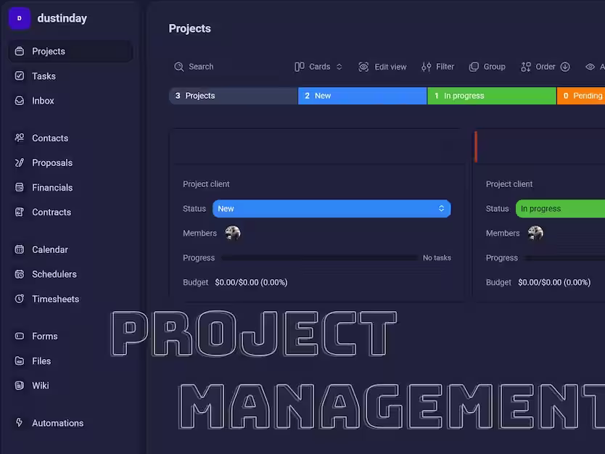
Task: Open Forms from sidebar
Action: (70, 336)
